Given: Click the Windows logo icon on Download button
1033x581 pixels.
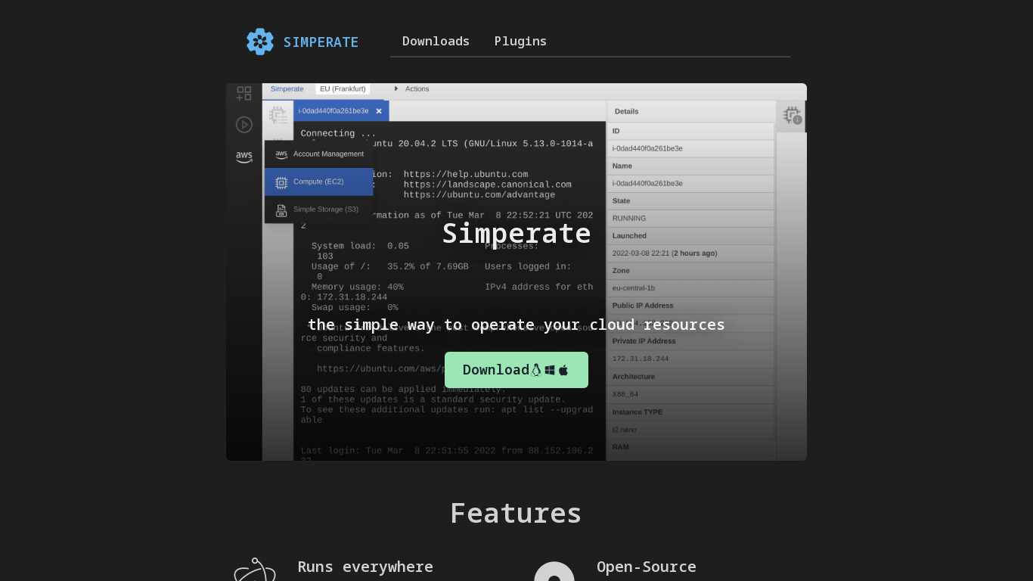Looking at the screenshot, I should pos(550,370).
